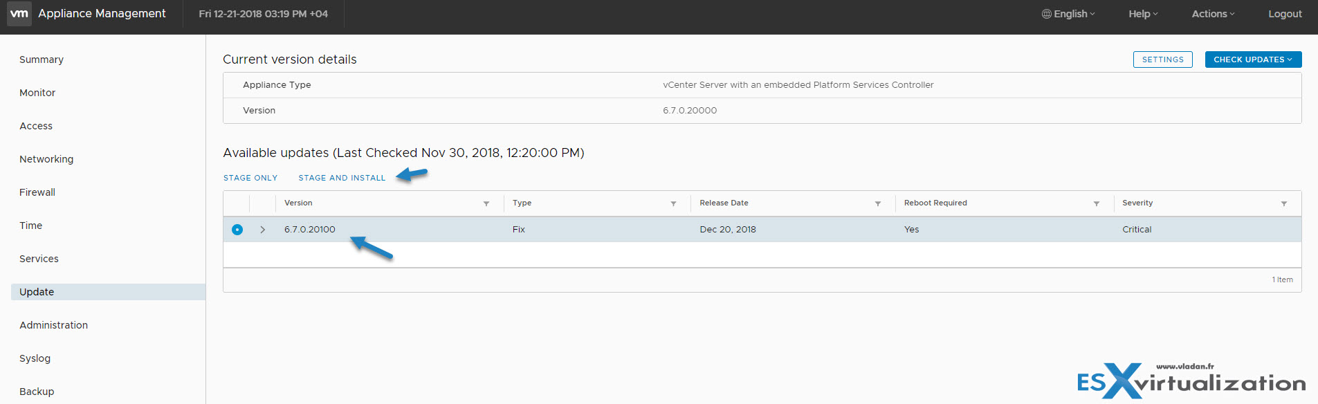The height and width of the screenshot is (404, 1318).
Task: Expand the Check Updates dropdown button
Action: pos(1252,59)
